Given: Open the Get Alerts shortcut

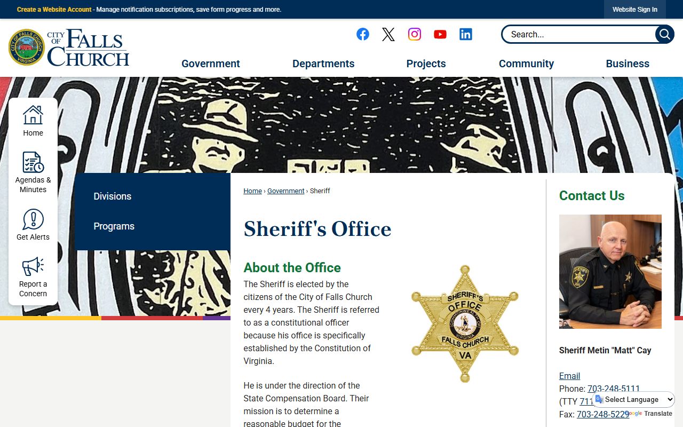Looking at the screenshot, I should pos(33,225).
